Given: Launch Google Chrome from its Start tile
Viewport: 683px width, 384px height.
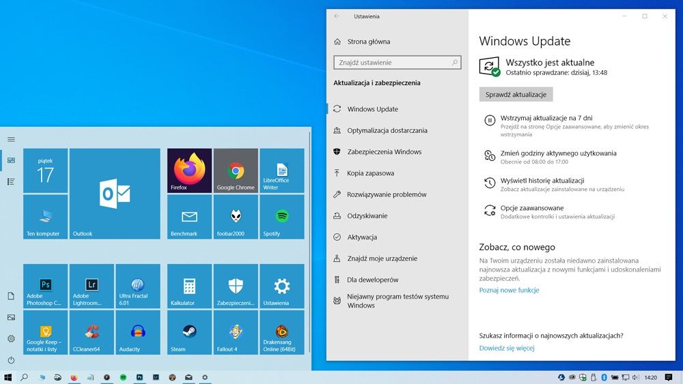Looking at the screenshot, I should tap(236, 171).
